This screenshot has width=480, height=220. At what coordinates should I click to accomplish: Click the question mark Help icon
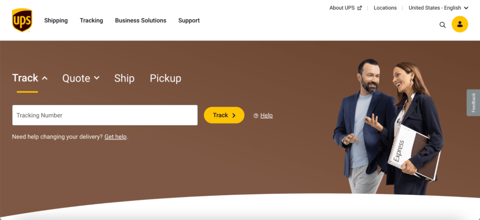pos(256,116)
